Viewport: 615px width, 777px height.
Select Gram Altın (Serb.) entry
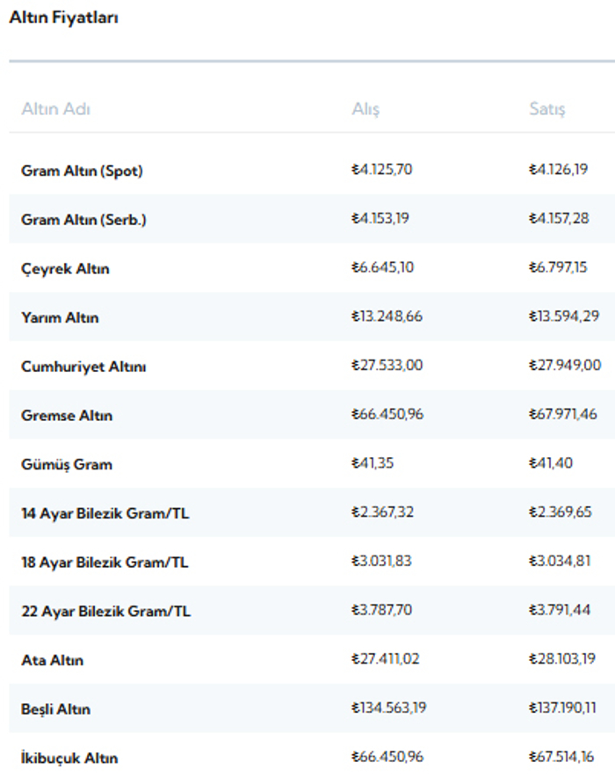tap(312, 219)
